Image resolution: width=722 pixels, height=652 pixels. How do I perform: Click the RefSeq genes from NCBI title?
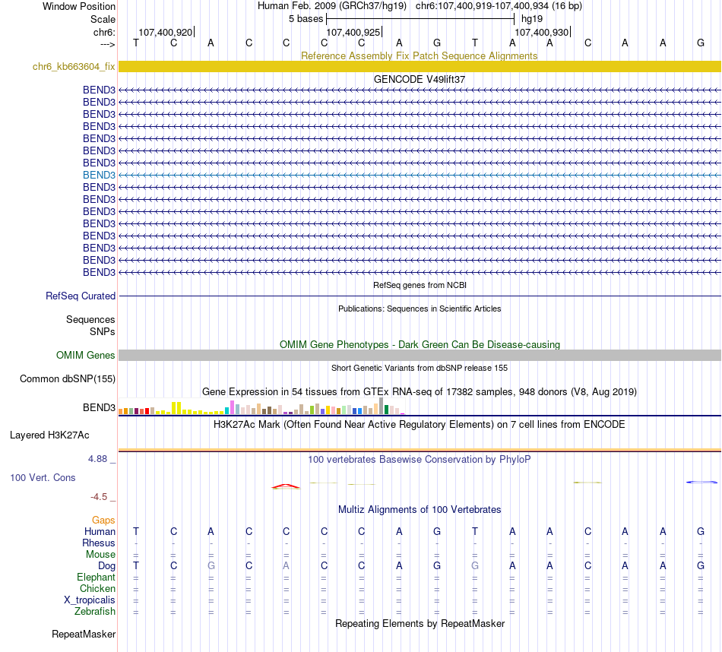pos(420,285)
